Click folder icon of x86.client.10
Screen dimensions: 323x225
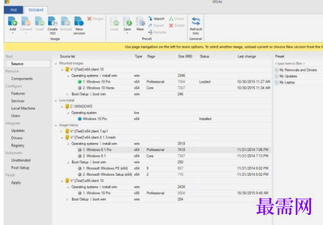[x=67, y=181]
